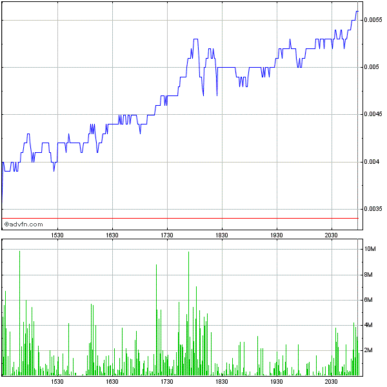Select the 1930 label under price chart
Image resolution: width=387 pixels, height=387 pixels.
[x=277, y=235]
